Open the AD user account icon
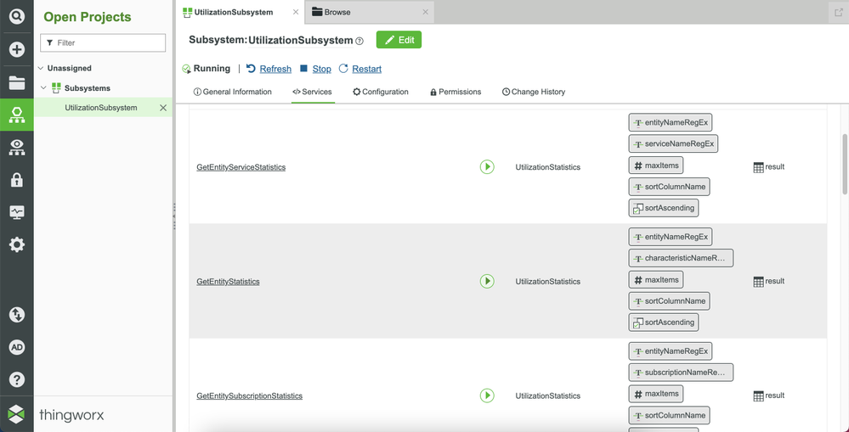Viewport: 849px width, 432px height. point(17,347)
